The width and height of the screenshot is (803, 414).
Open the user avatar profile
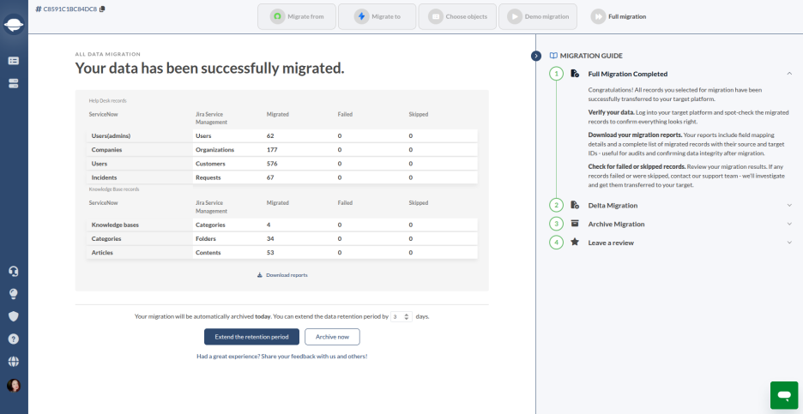pos(14,386)
